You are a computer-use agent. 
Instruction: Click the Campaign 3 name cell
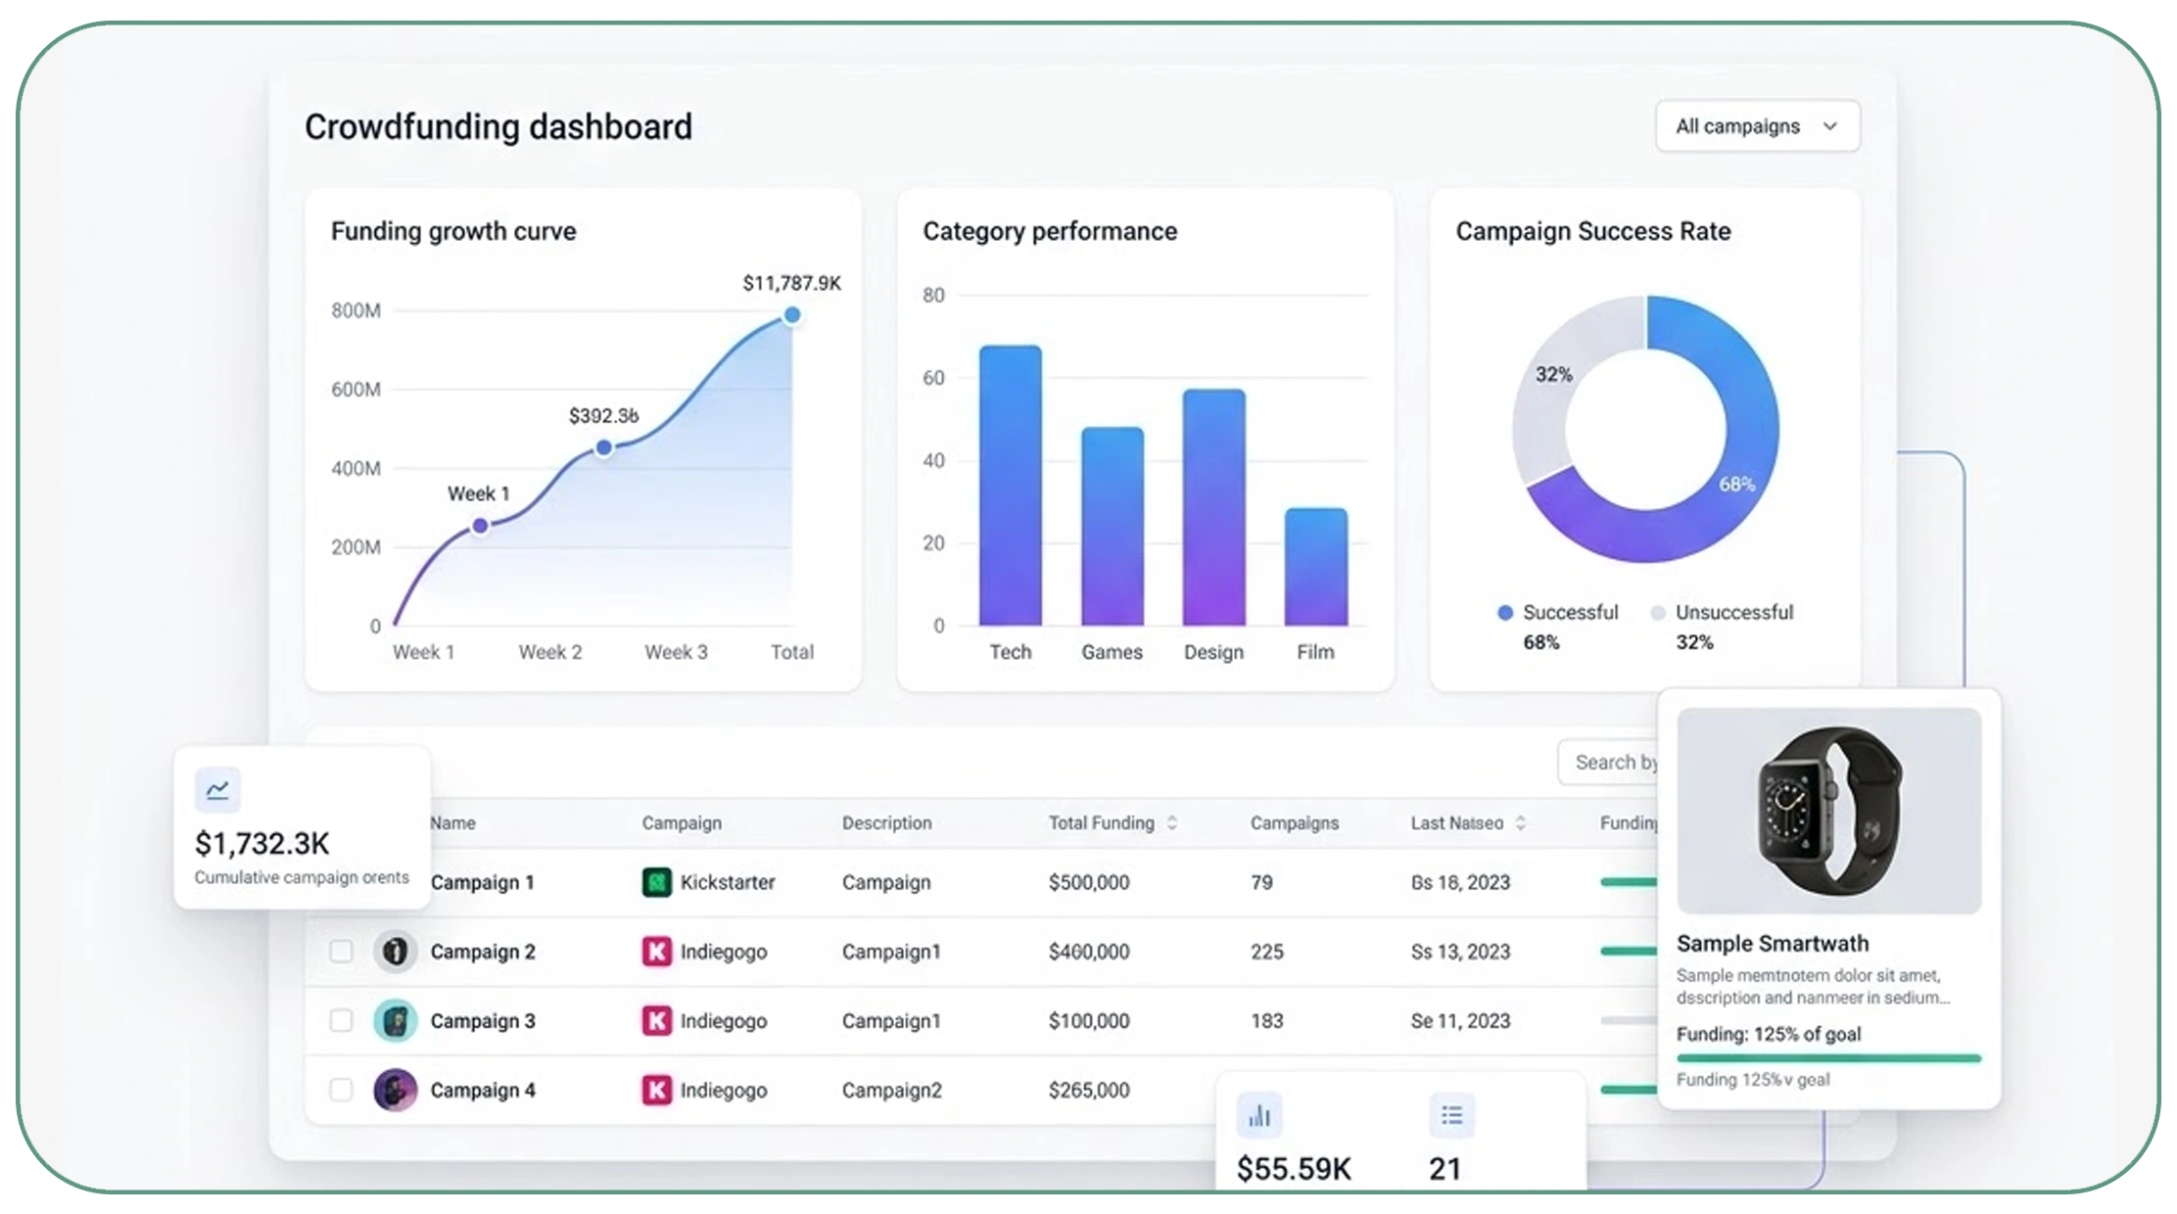(483, 1021)
